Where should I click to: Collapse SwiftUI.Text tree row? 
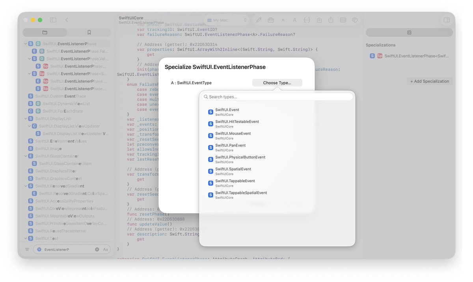tap(25, 238)
